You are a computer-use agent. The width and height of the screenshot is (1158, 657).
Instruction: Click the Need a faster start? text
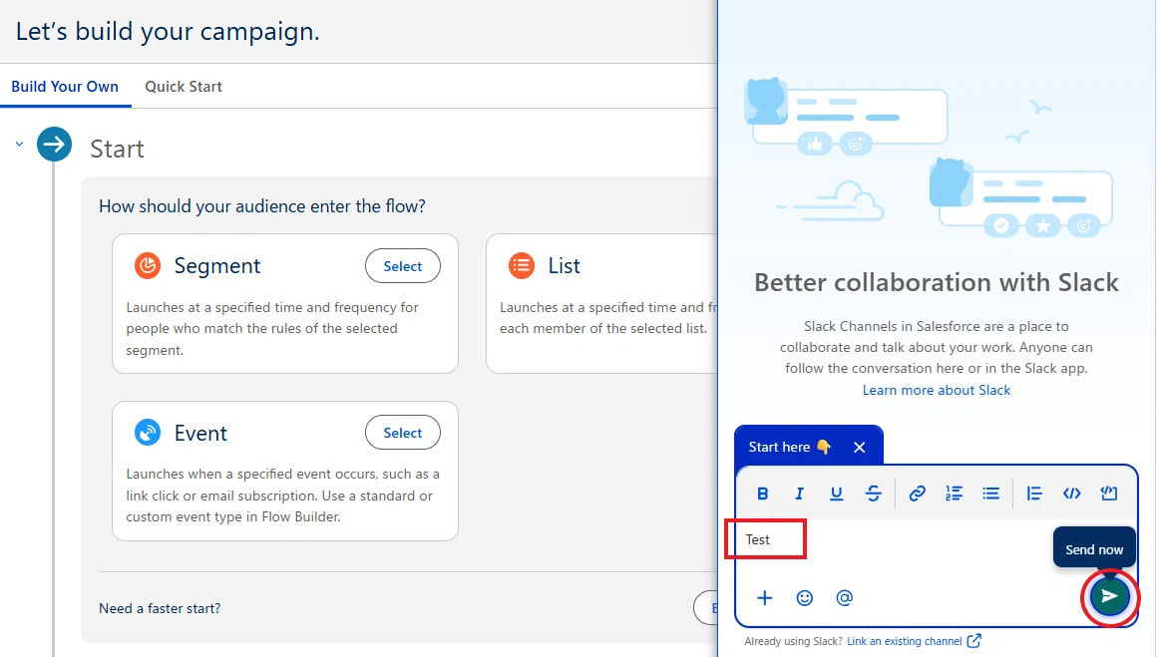tap(160, 608)
